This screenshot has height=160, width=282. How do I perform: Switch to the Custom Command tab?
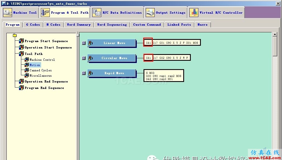click(147, 25)
